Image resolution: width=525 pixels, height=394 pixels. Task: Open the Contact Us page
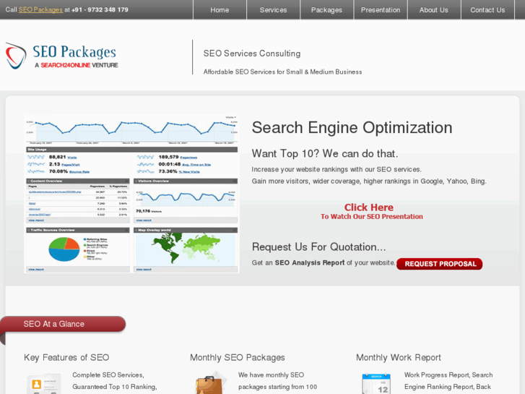(x=487, y=9)
